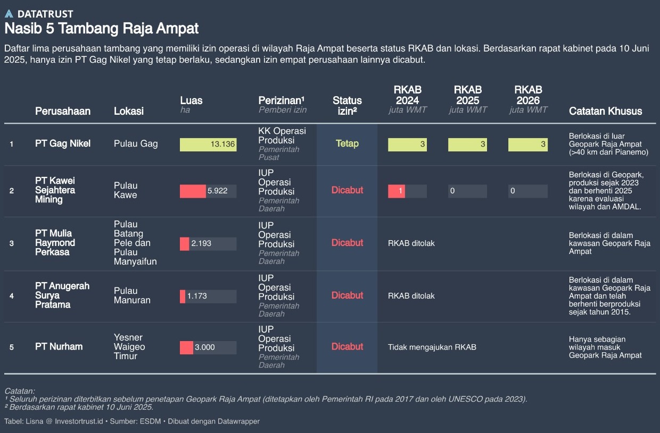The image size is (660, 433).
Task: Click the Pulau Manuran location cell
Action: (132, 295)
